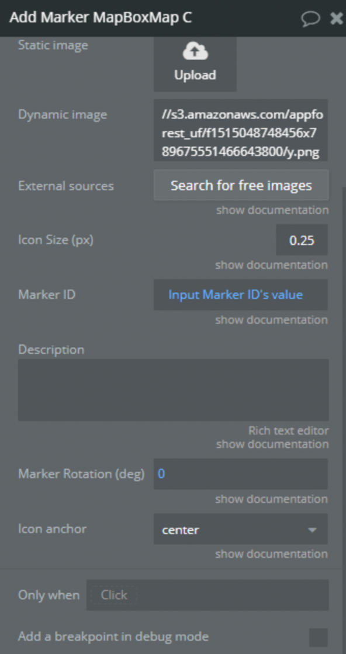This screenshot has height=654, width=346.
Task: Close the Add Marker panel
Action: (337, 18)
